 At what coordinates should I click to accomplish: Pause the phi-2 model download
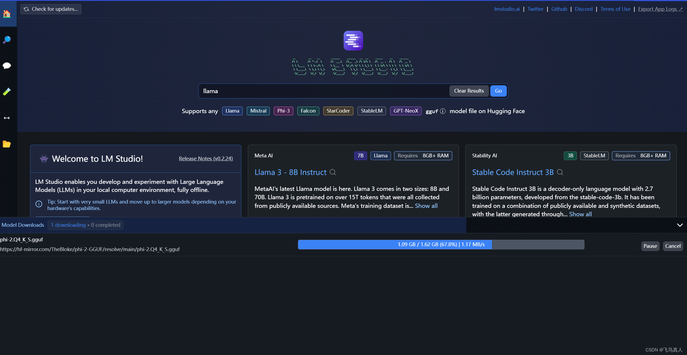point(650,246)
